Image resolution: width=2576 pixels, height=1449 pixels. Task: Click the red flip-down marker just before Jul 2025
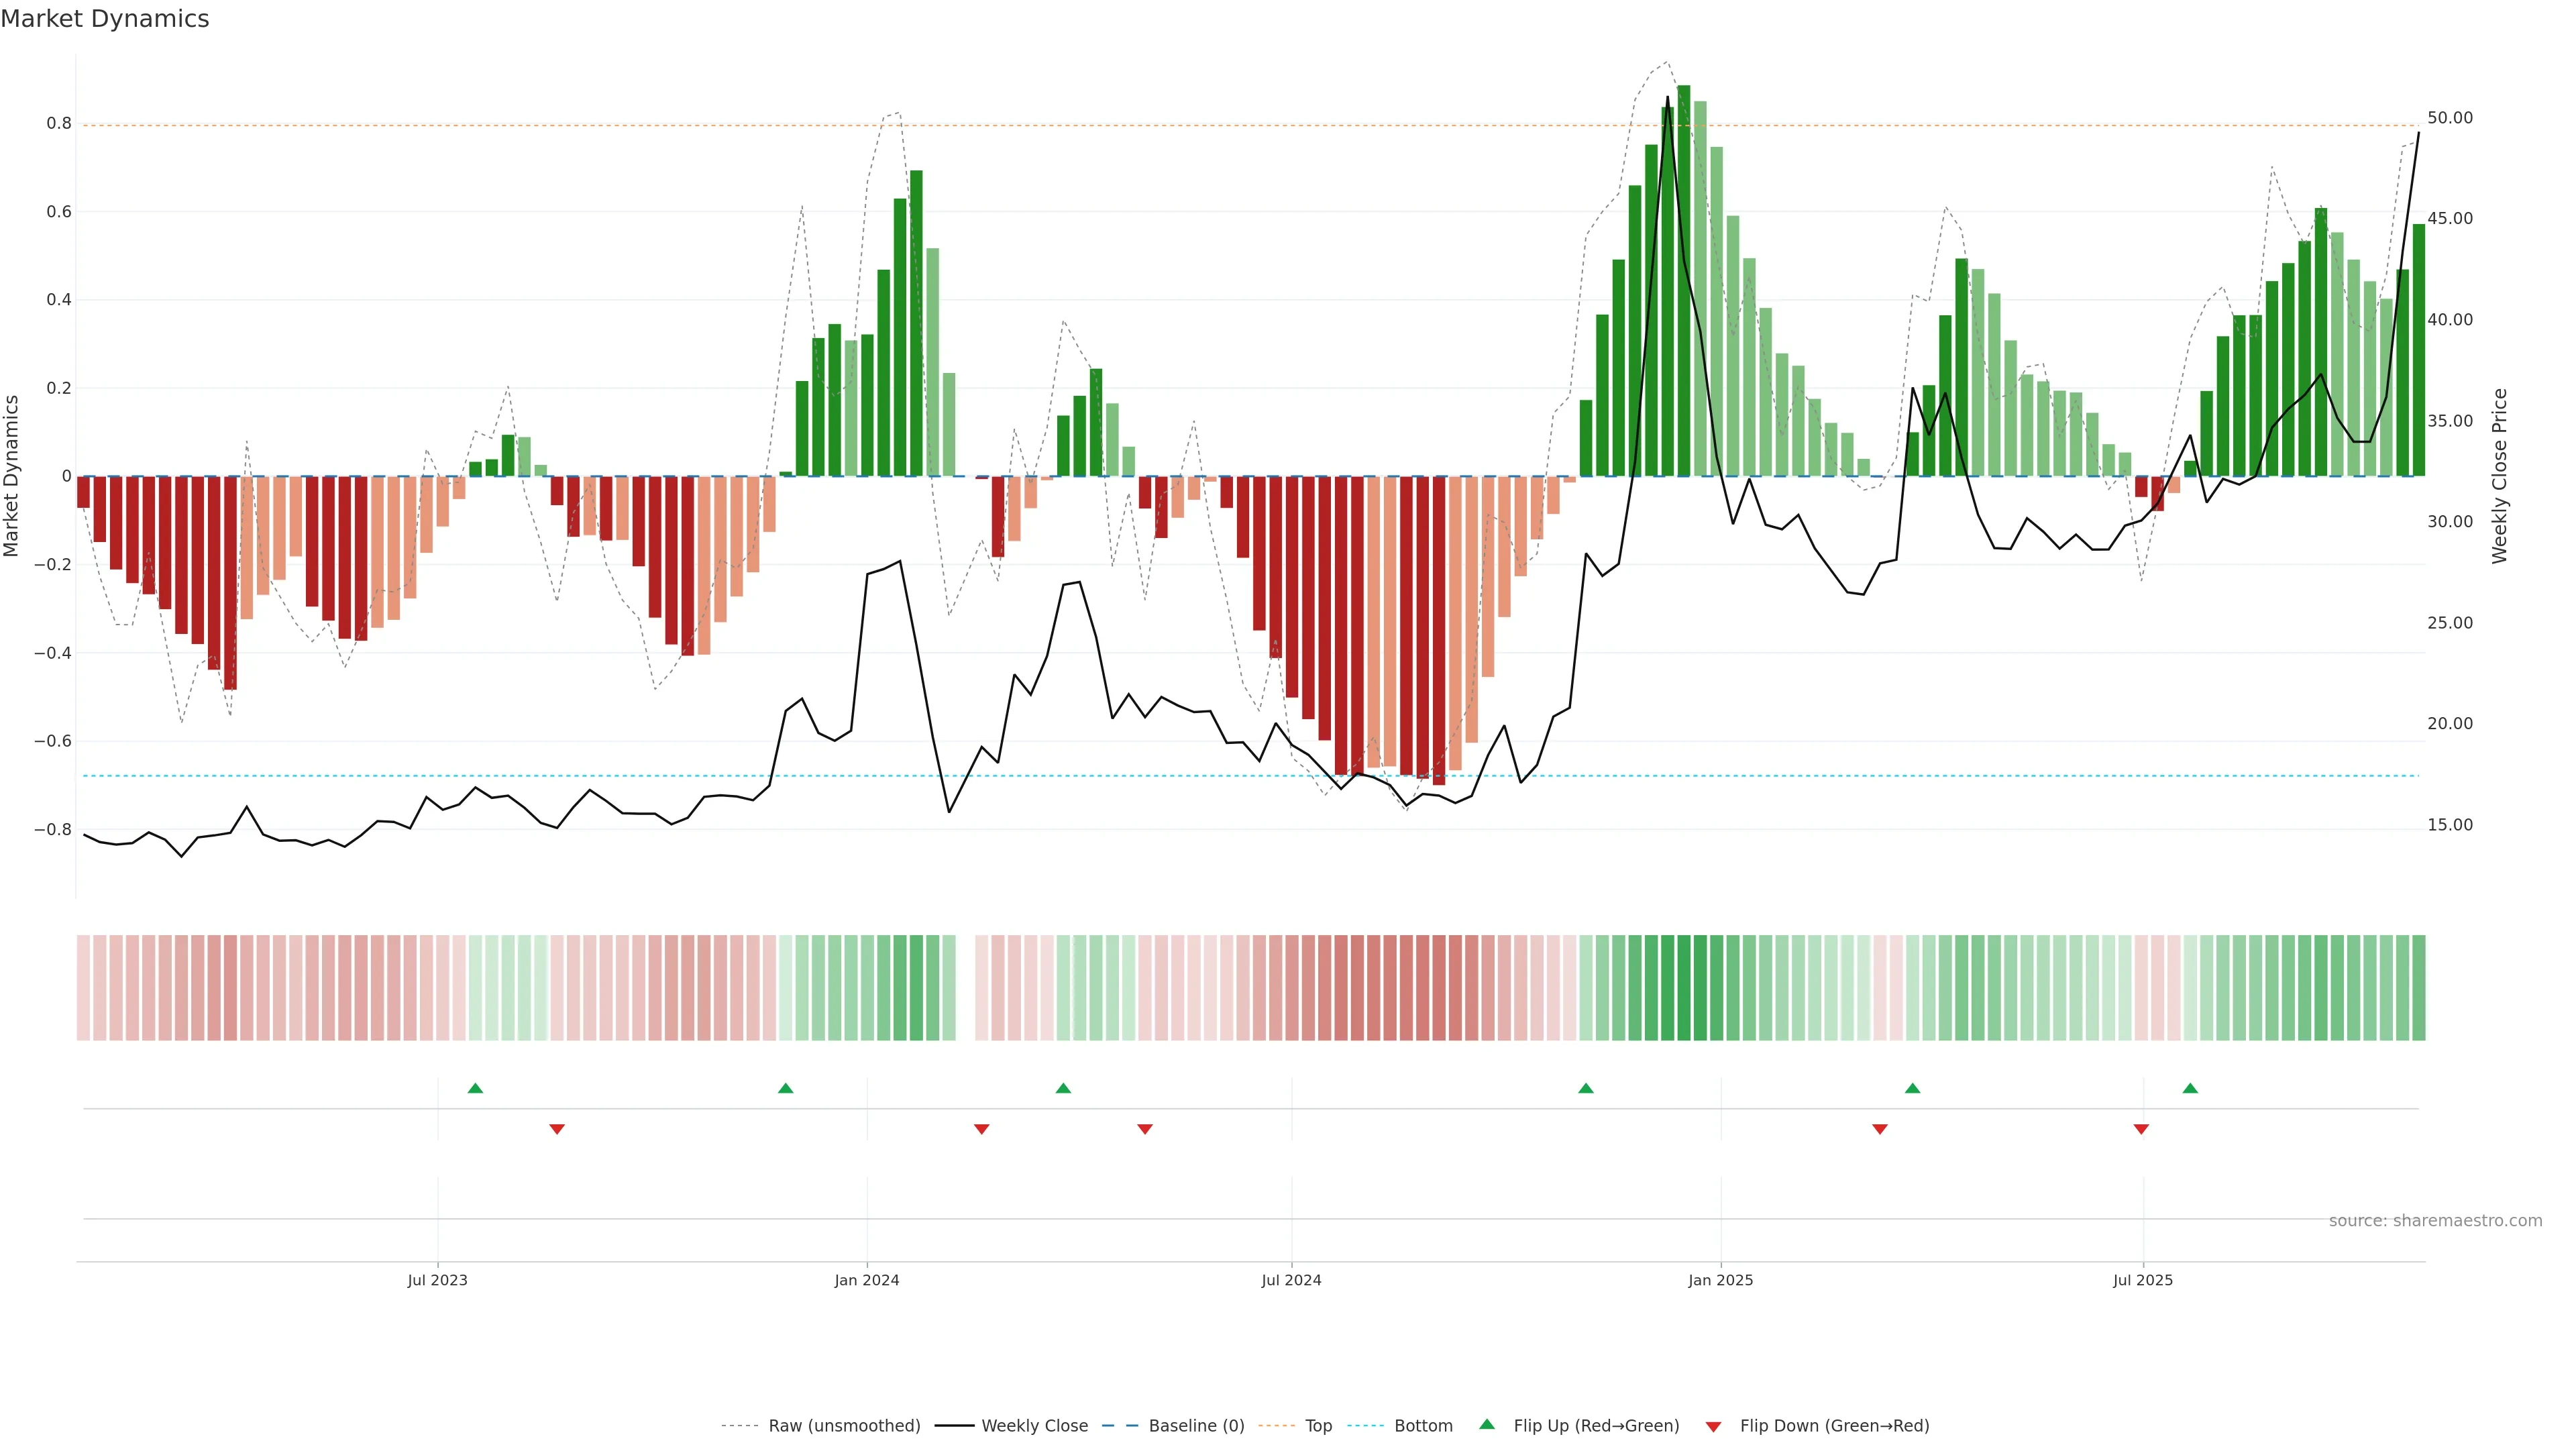pos(2141,1129)
